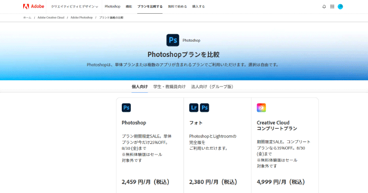Select the プランを比較する nav item
Screen dimensions: 368x193
150,6
